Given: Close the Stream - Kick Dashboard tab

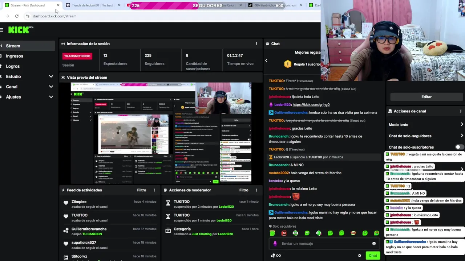Looking at the screenshot, I should coord(58,5).
